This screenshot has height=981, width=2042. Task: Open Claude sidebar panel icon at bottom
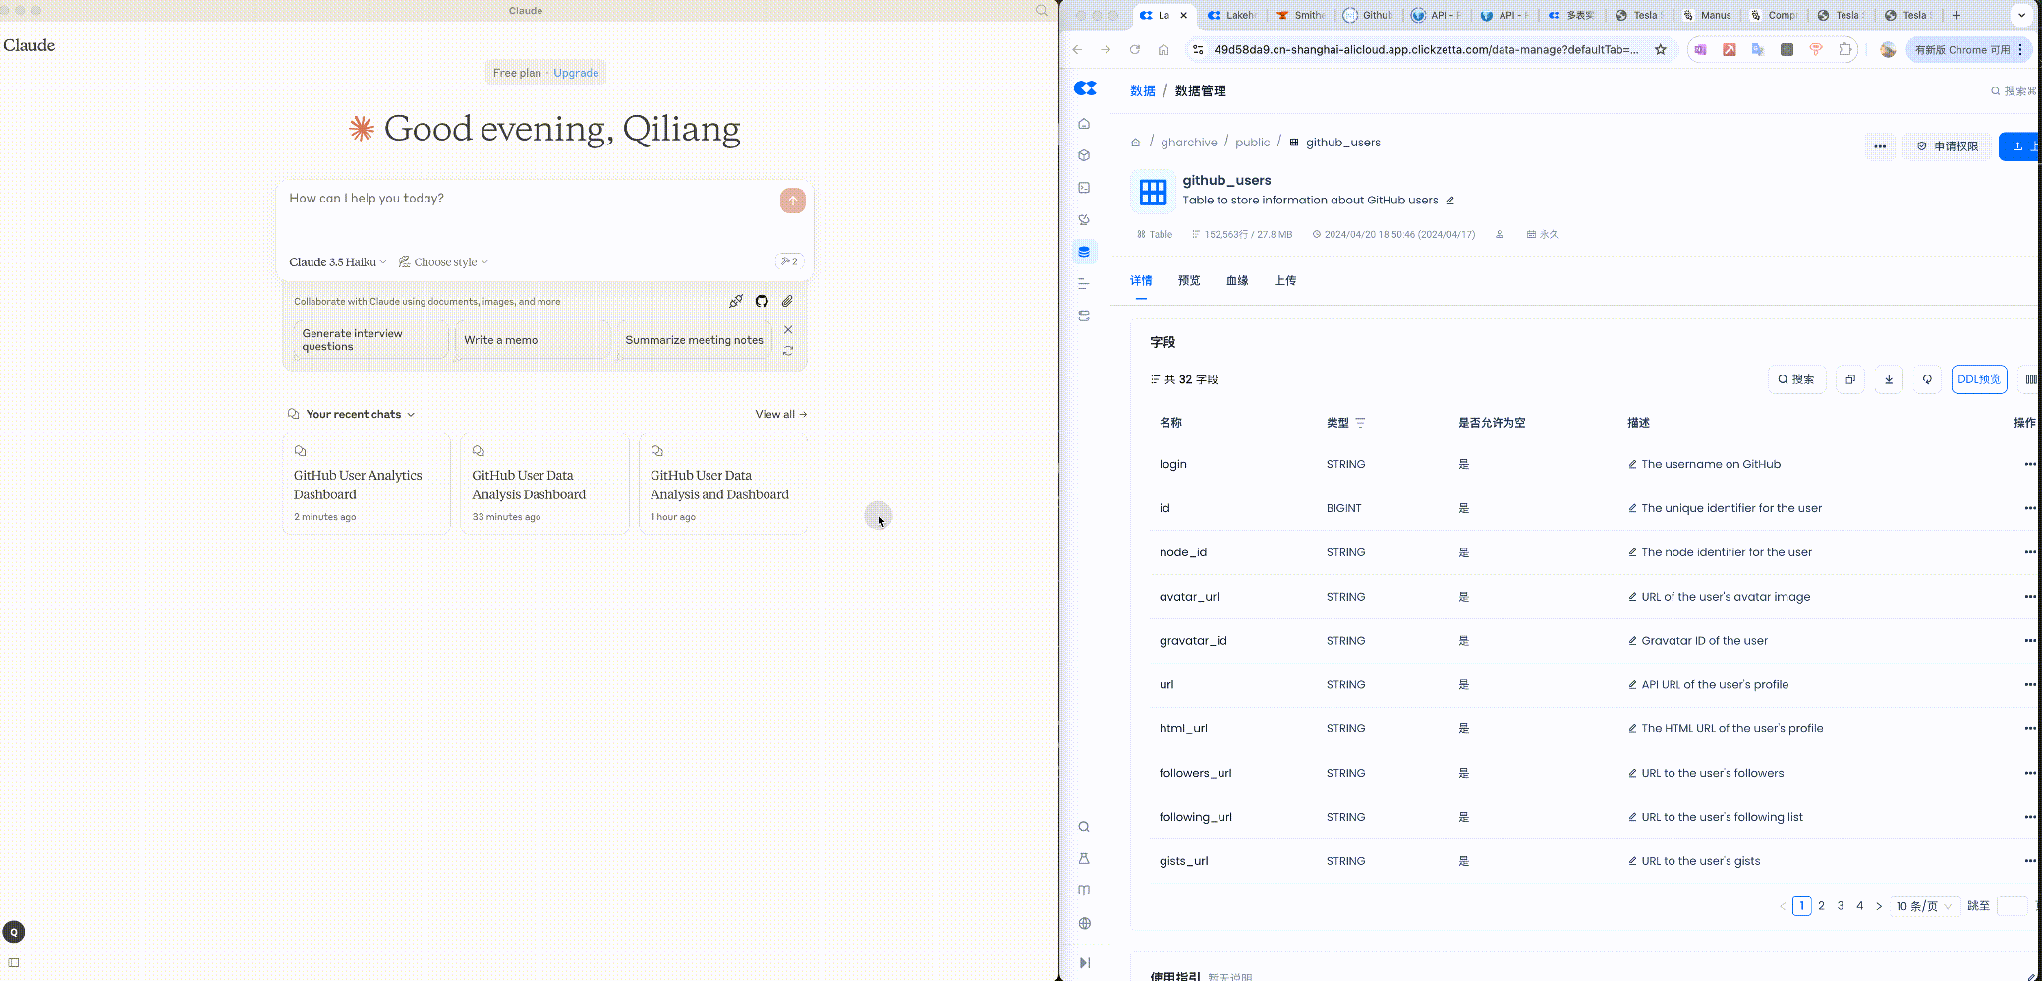[14, 963]
